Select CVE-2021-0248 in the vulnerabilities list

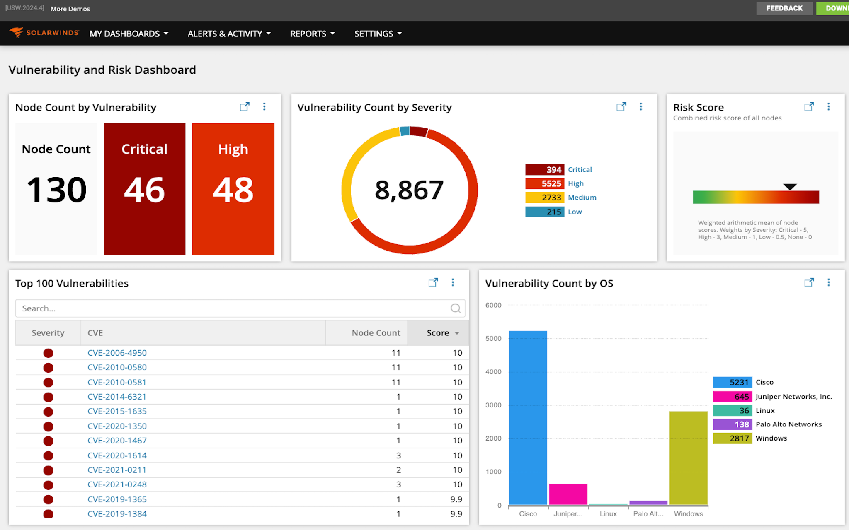coord(117,484)
